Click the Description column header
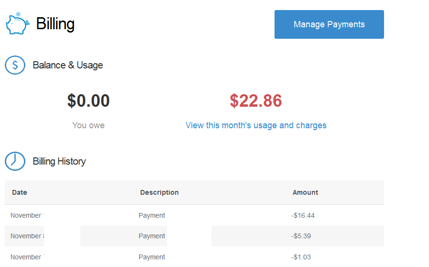The width and height of the screenshot is (429, 267). pos(160,192)
